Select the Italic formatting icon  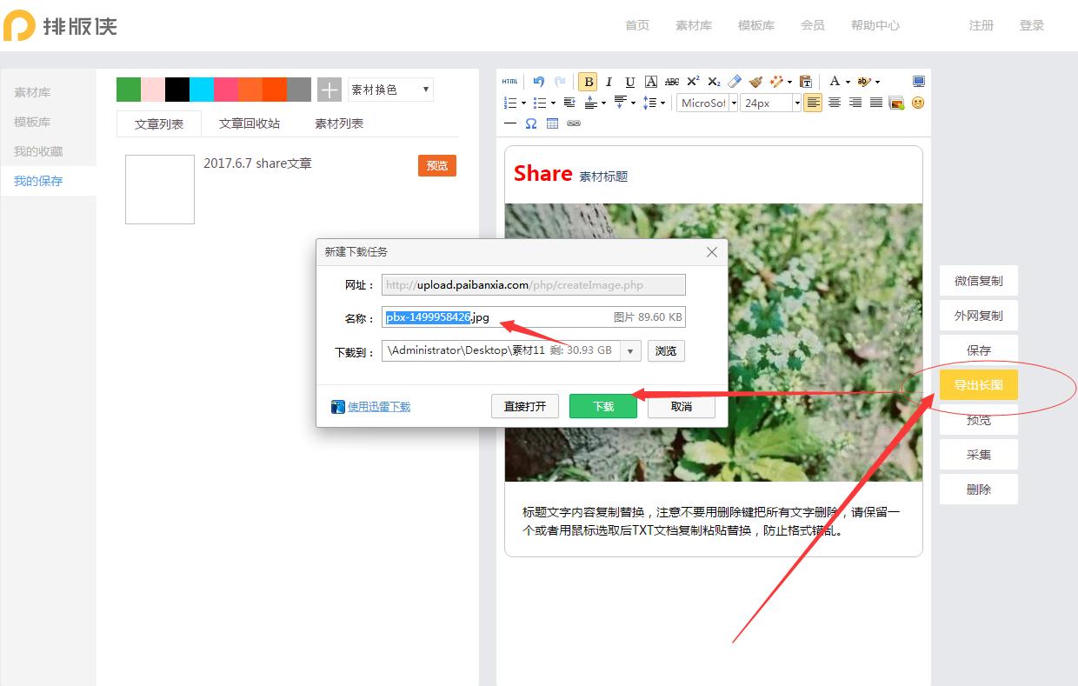(x=609, y=81)
